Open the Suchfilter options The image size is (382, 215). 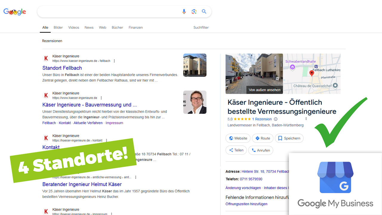point(201,27)
